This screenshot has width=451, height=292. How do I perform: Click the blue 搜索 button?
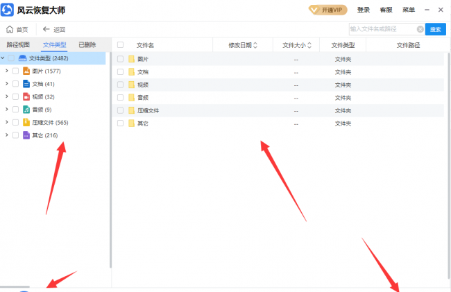436,29
